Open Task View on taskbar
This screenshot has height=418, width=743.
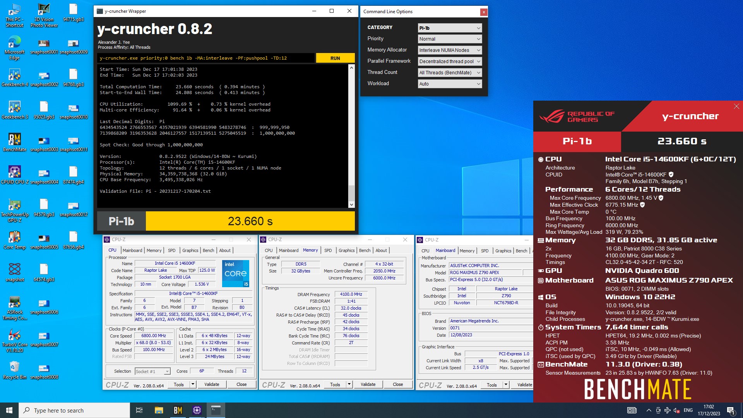click(x=139, y=410)
